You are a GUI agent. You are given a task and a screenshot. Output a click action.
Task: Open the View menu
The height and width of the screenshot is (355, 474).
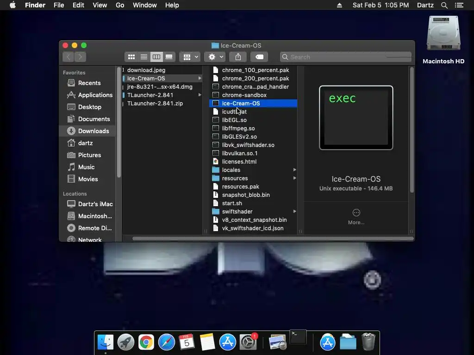click(x=100, y=5)
